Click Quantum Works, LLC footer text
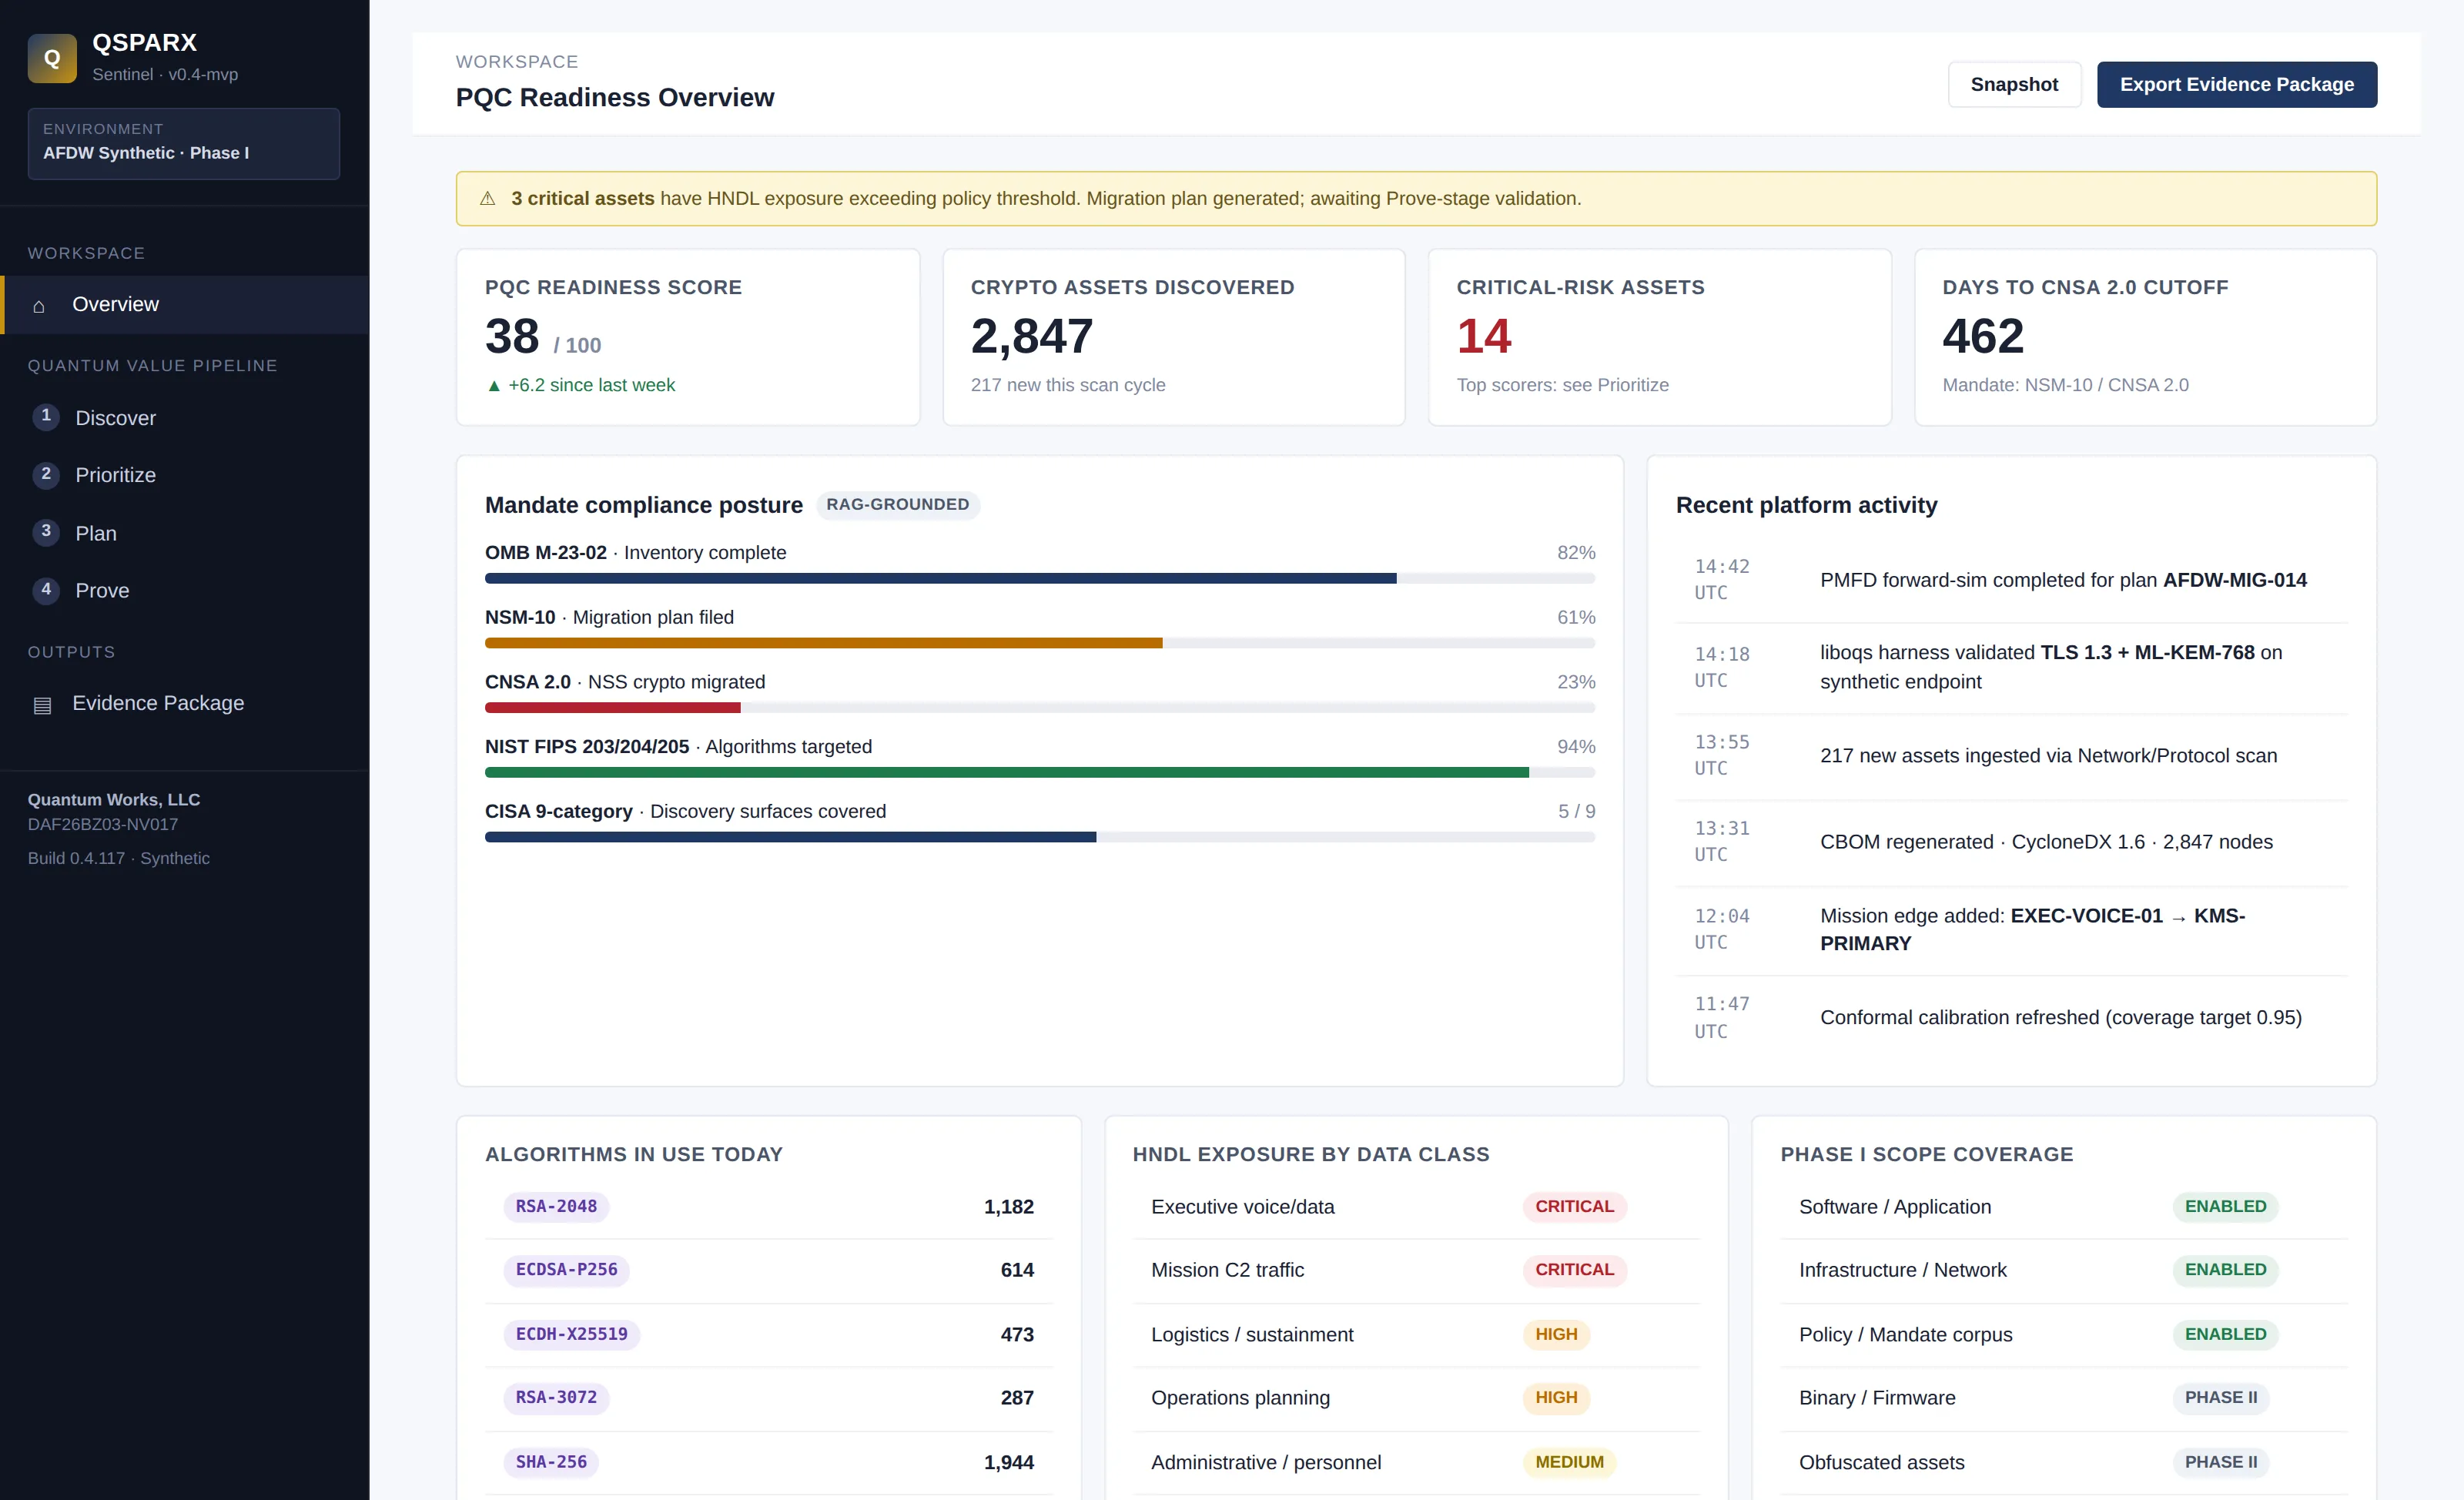The height and width of the screenshot is (1500, 2464). [114, 800]
